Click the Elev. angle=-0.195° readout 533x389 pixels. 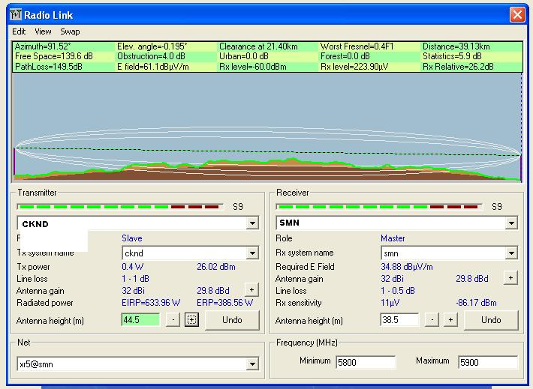point(152,46)
